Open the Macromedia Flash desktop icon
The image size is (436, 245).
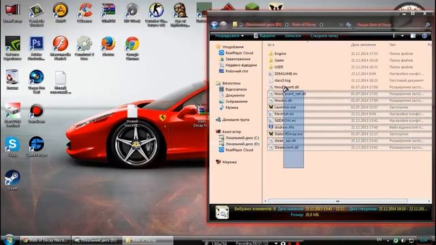[61, 48]
